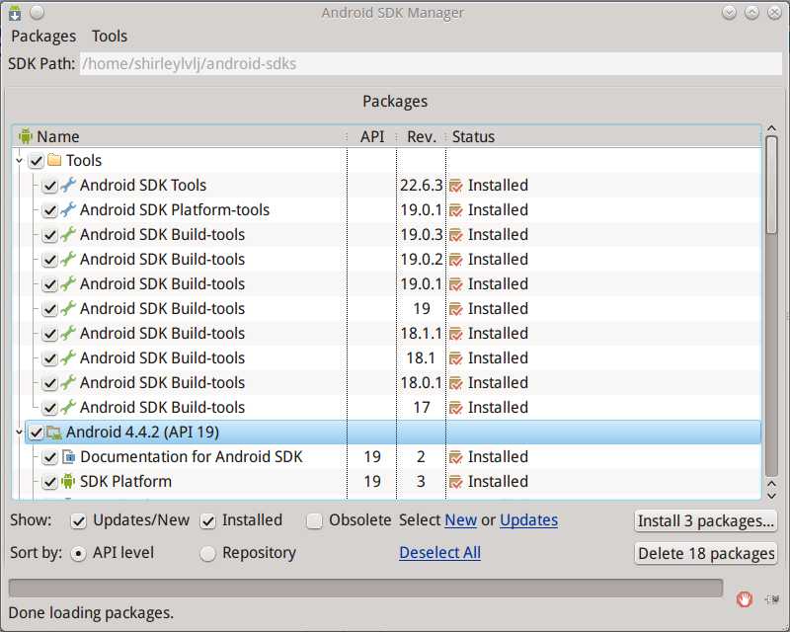790x632 pixels.
Task: Uncheck Build-tools 18.1.1 checkbox
Action: pyautogui.click(x=49, y=334)
